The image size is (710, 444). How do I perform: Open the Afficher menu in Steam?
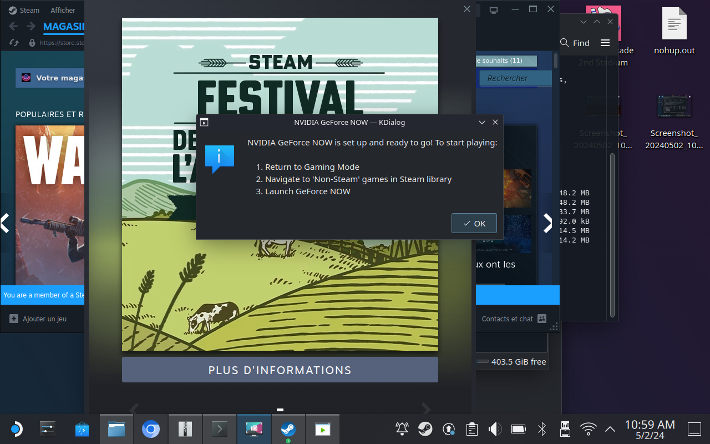coord(63,10)
